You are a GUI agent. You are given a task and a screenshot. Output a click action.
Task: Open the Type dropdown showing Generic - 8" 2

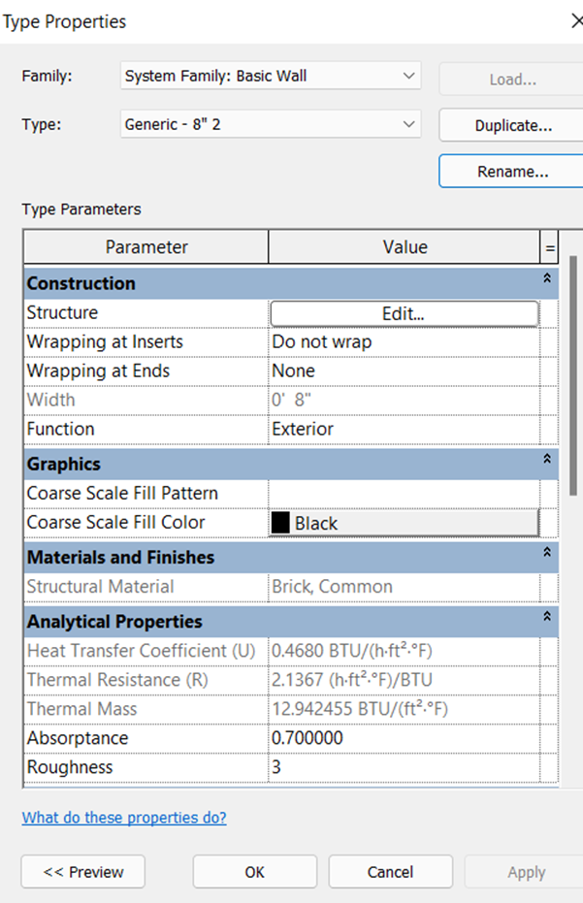pyautogui.click(x=271, y=124)
